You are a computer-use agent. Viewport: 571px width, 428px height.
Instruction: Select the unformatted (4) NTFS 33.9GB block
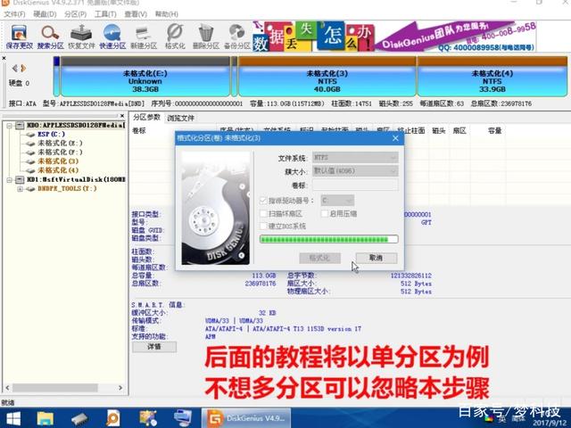pyautogui.click(x=492, y=77)
